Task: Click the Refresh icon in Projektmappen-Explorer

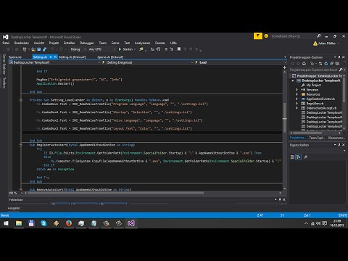Action: click(x=326, y=64)
